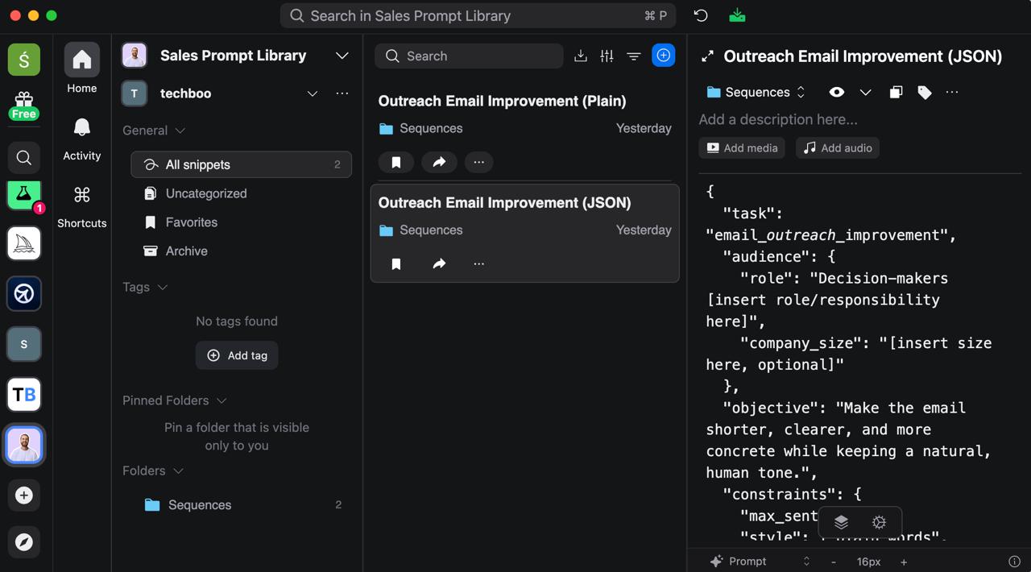Click the blue add new snippet button

click(663, 56)
